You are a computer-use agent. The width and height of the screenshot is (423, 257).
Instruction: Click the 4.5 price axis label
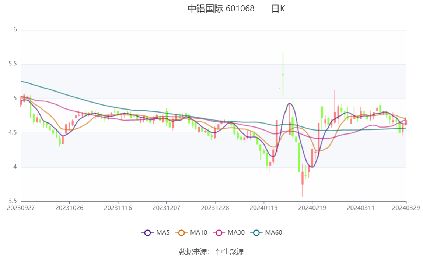tap(13, 133)
